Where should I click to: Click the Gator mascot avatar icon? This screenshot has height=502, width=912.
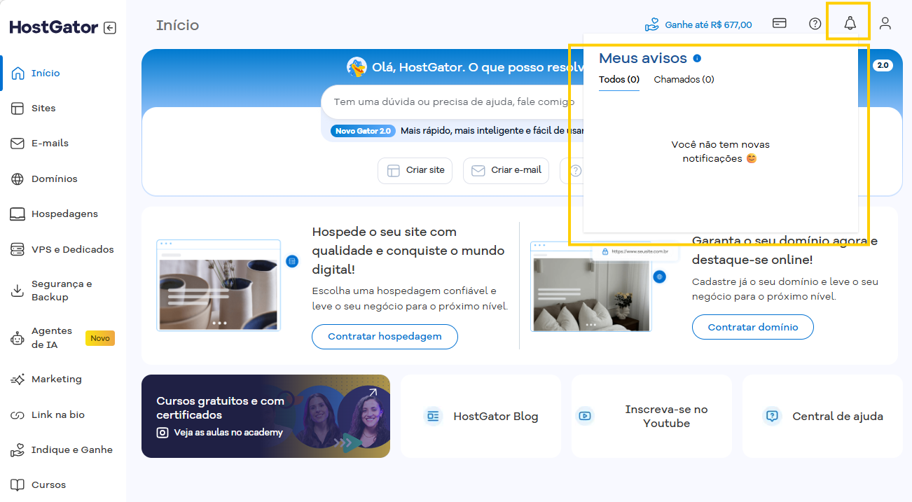click(x=357, y=67)
